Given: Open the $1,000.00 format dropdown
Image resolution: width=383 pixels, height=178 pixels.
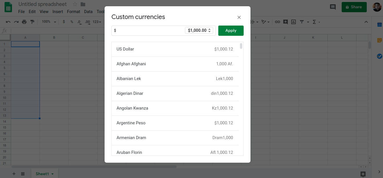Looking at the screenshot, I should [x=199, y=30].
